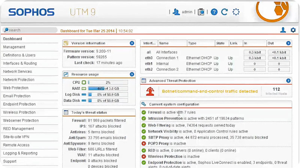Click the Log Disk drive icon
Image resolution: width=300 pixels, height=168 pixels.
tap(84, 94)
